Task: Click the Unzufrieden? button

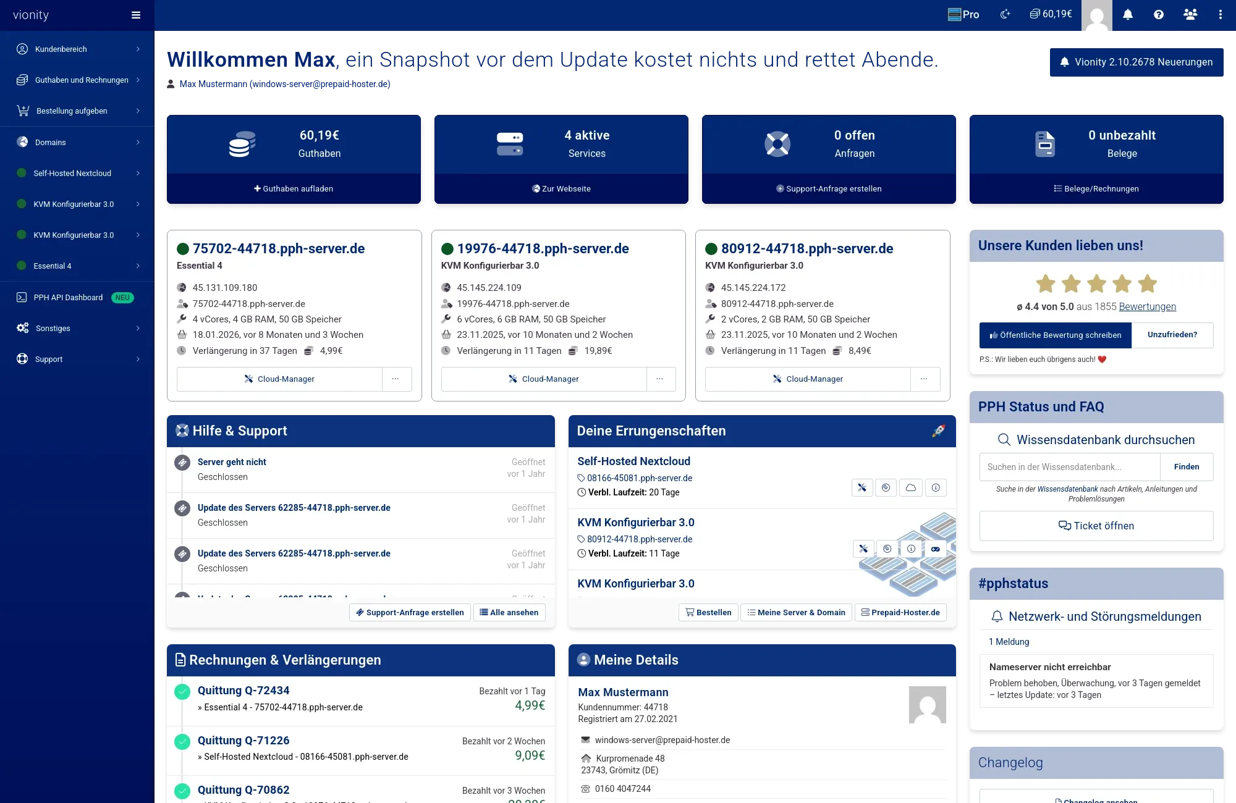Action: (1172, 335)
